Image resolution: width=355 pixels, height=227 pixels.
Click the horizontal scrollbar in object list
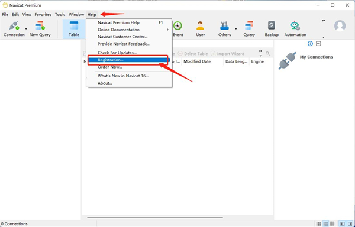pos(155,218)
